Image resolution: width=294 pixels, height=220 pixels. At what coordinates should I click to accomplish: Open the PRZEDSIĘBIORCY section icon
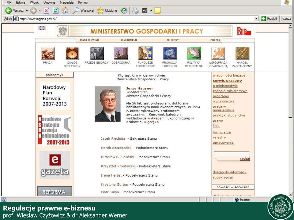96,53
